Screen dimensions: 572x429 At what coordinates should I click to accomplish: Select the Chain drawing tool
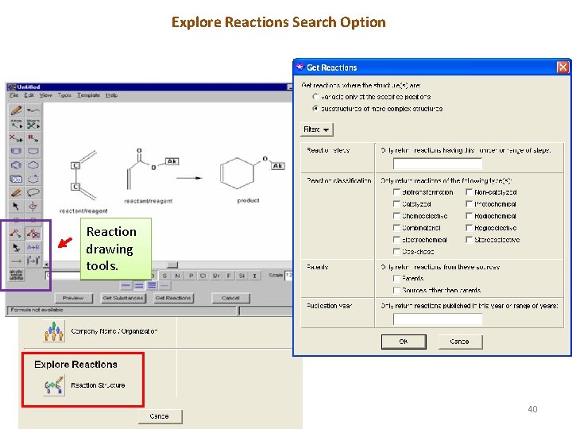pyautogui.click(x=33, y=110)
